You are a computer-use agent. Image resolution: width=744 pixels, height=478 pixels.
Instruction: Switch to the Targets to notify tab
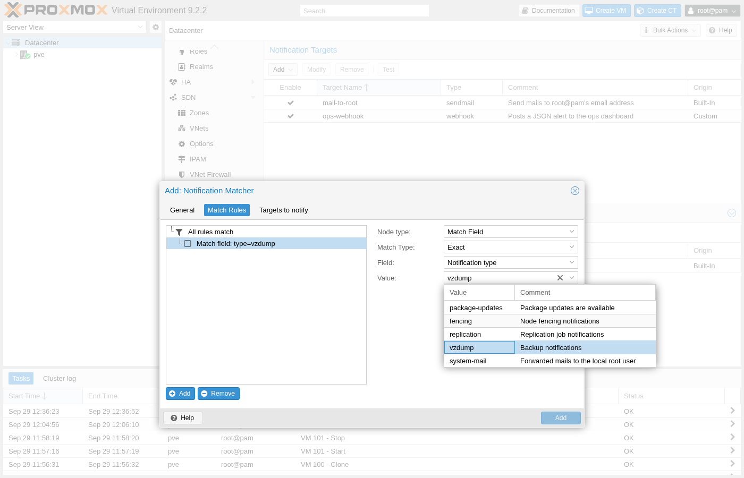284,210
